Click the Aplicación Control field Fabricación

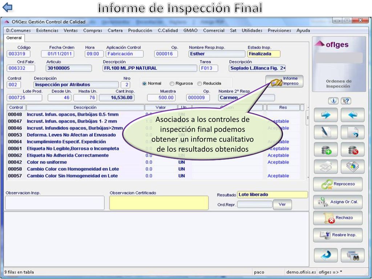pos(125,54)
